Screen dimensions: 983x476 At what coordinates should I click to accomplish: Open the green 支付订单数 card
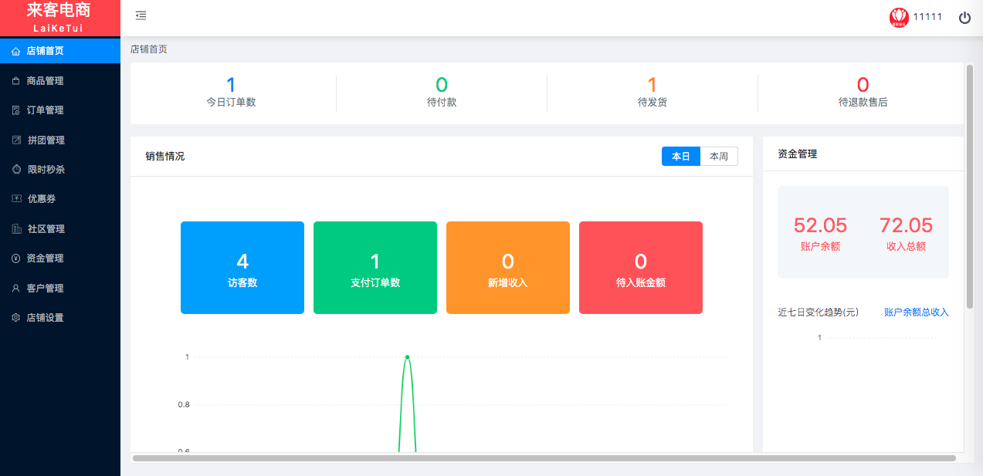(x=375, y=268)
